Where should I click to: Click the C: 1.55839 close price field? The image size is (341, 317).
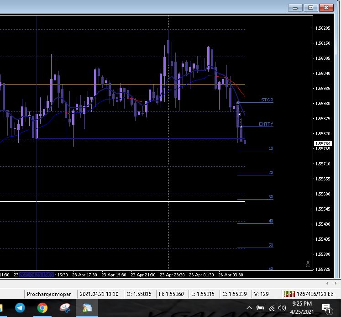[235, 294]
